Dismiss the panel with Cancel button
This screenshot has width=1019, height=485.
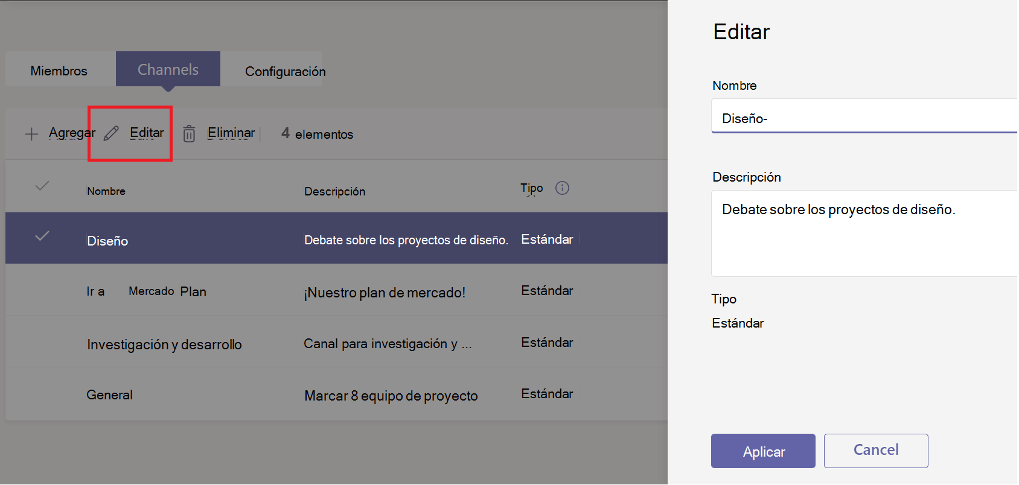tap(876, 451)
